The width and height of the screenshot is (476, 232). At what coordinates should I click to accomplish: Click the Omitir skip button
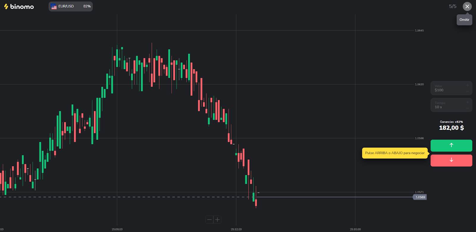pos(464,20)
